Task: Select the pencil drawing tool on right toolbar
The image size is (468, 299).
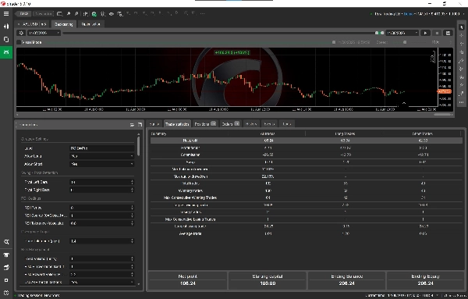Action: (x=462, y=61)
